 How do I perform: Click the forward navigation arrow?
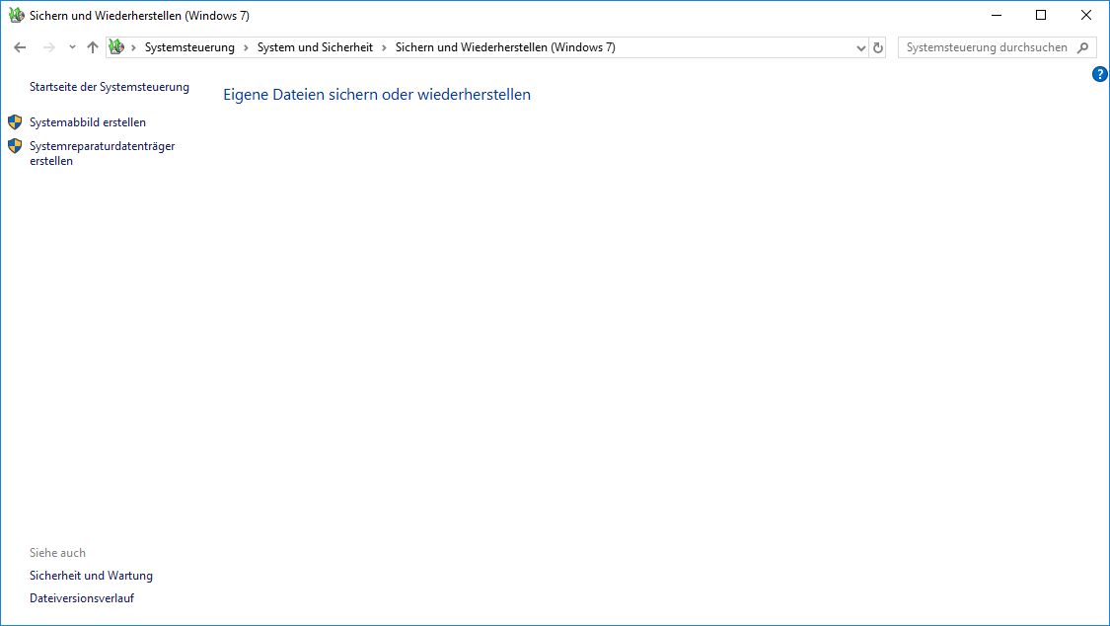(49, 47)
